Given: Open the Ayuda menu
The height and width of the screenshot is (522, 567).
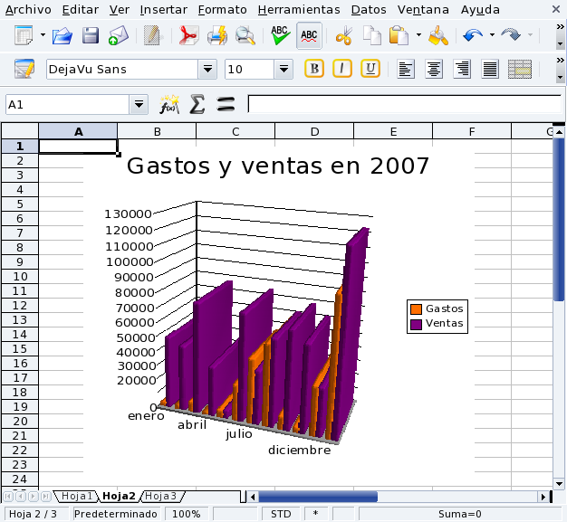Looking at the screenshot, I should pyautogui.click(x=480, y=10).
